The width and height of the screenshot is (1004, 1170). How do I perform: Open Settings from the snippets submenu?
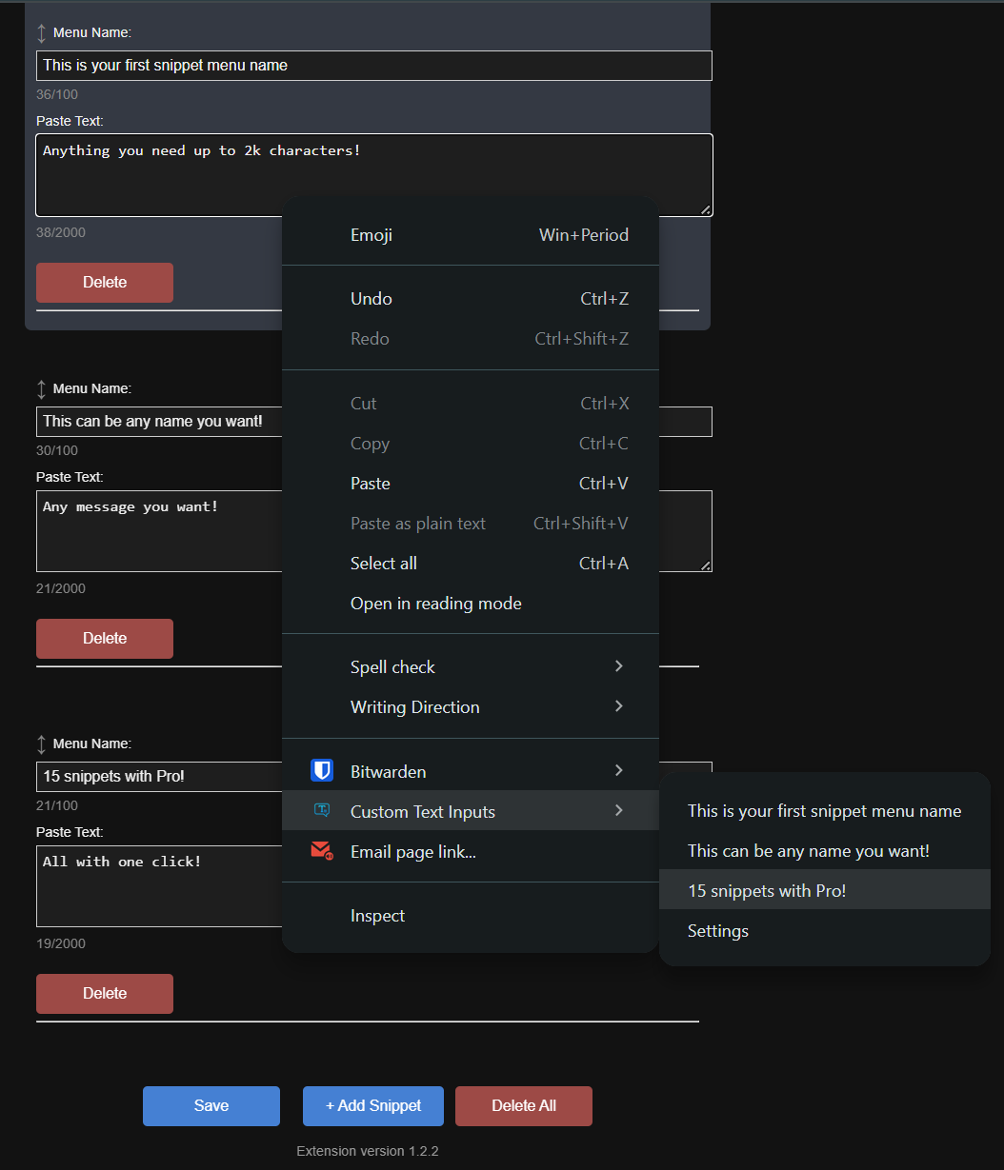click(825, 931)
